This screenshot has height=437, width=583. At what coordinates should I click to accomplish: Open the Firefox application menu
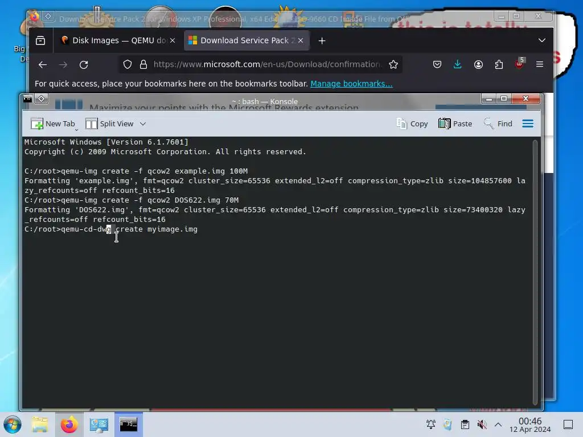tap(540, 65)
